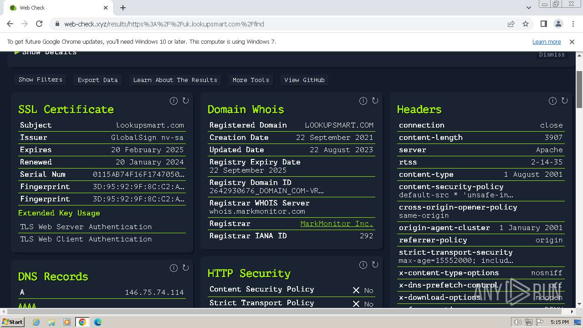Select Registry Domain ID value
583x328 pixels.
[x=266, y=191]
